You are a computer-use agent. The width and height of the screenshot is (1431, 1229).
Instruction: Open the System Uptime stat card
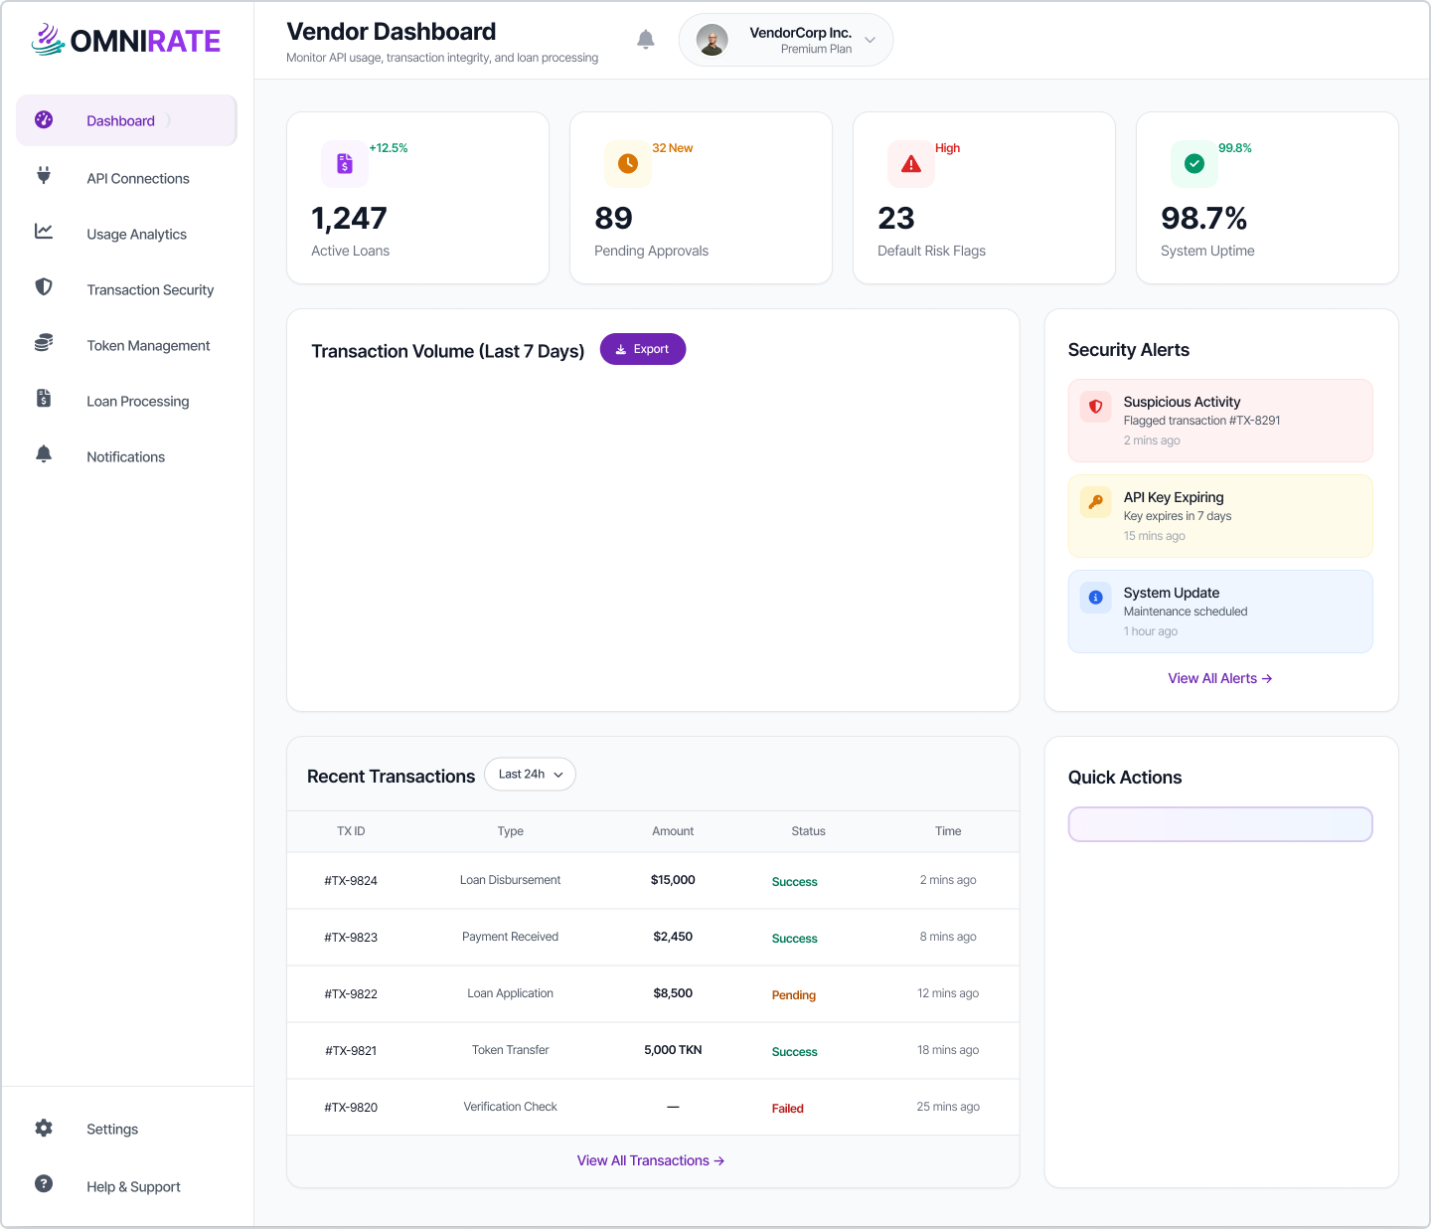pyautogui.click(x=1267, y=198)
